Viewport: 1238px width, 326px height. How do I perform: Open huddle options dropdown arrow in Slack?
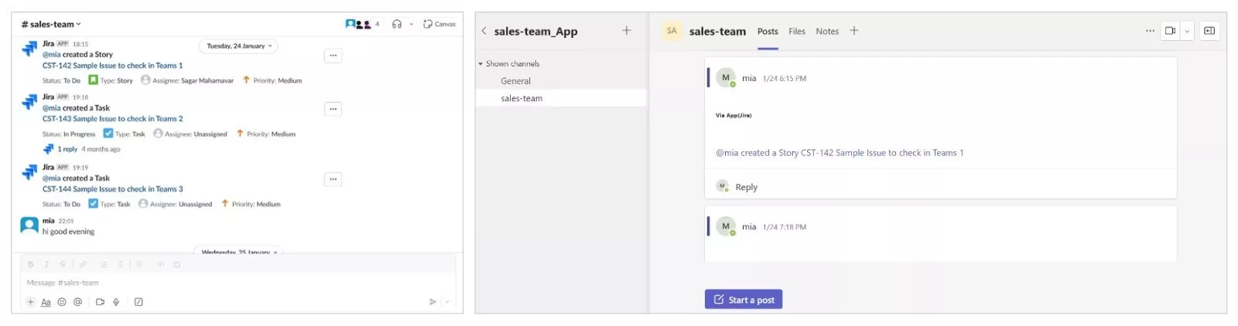[x=412, y=24]
